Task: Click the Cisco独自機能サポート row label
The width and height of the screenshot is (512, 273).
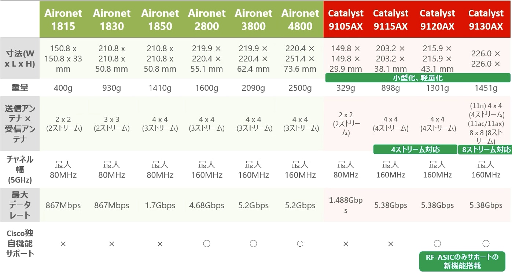Action: (20, 243)
